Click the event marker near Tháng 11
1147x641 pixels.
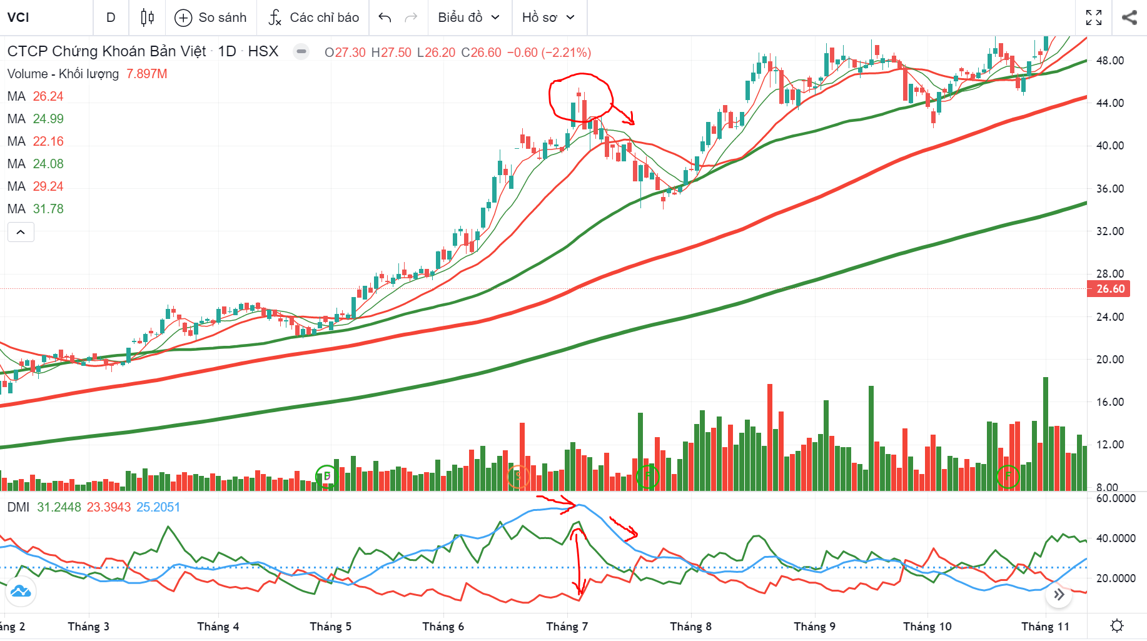[x=1008, y=477]
